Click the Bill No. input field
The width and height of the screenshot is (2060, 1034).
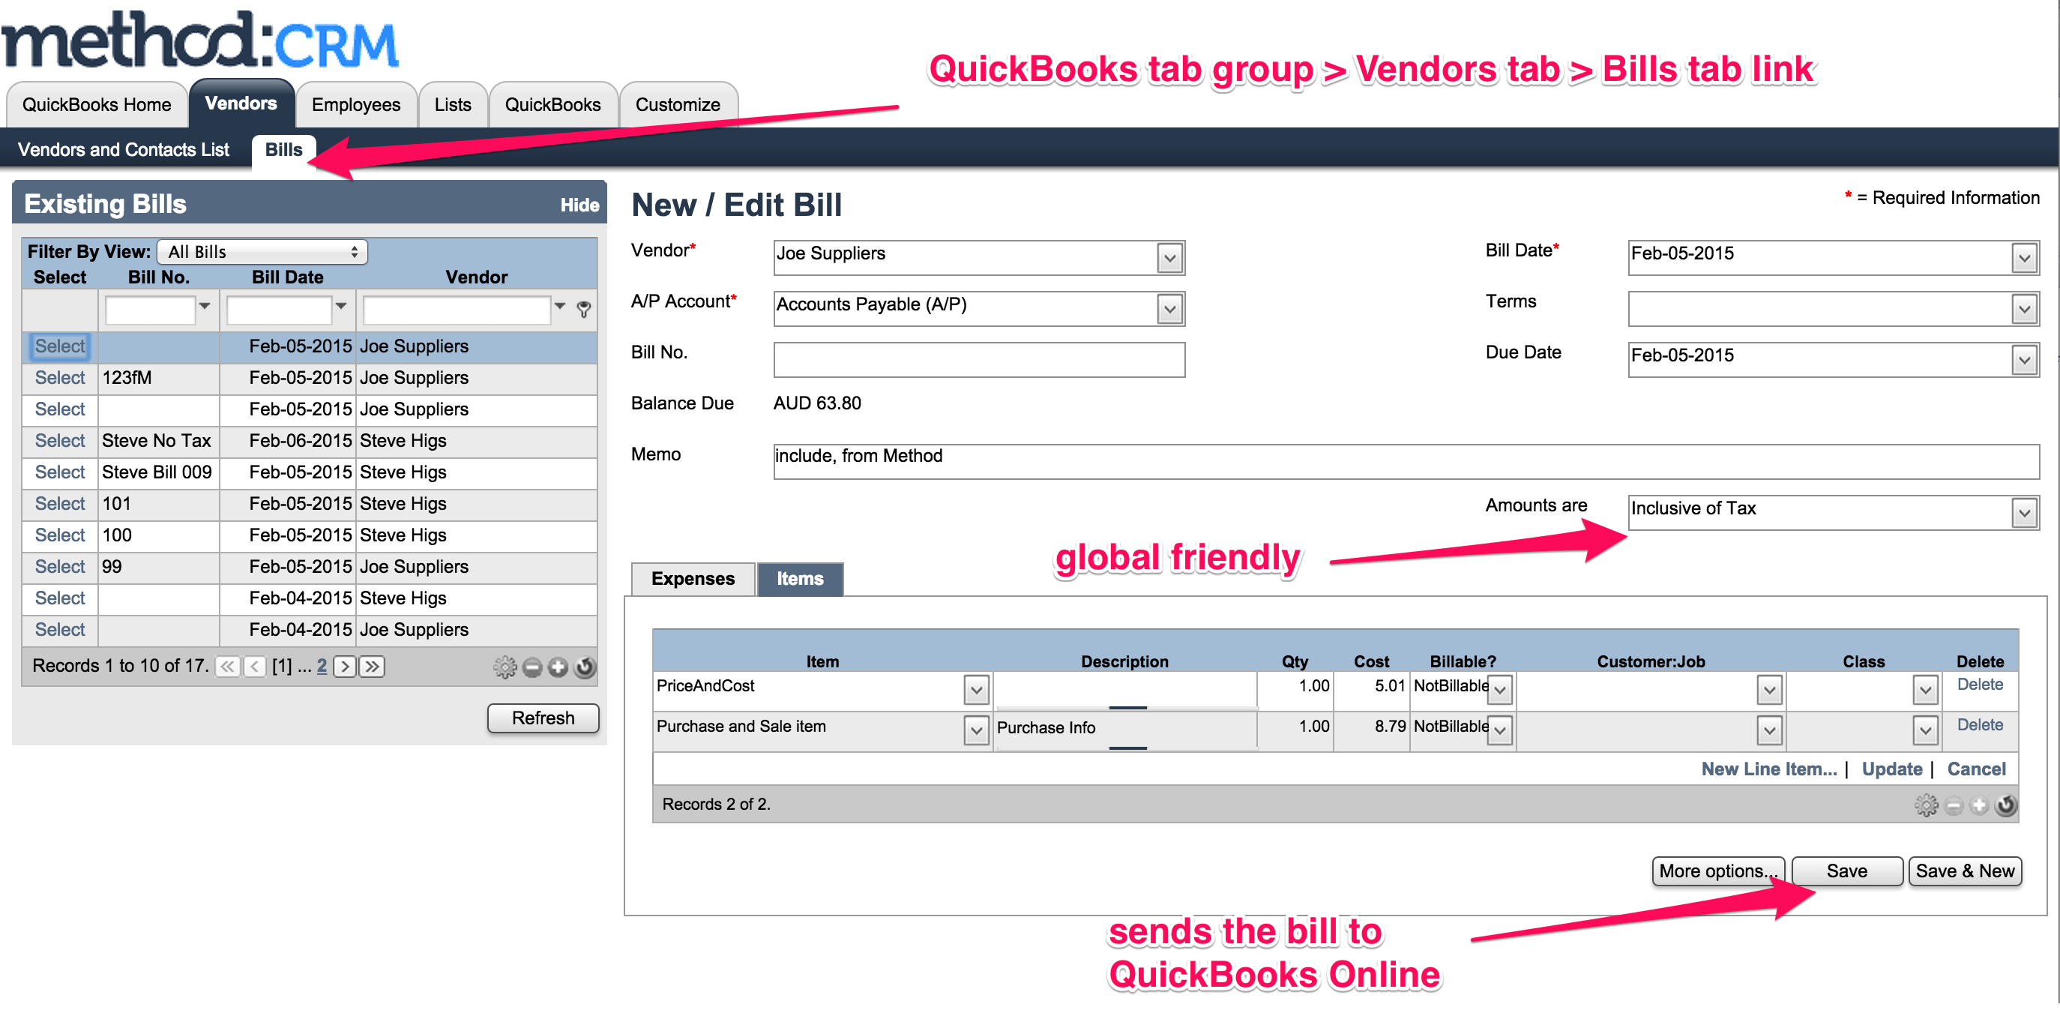(979, 360)
